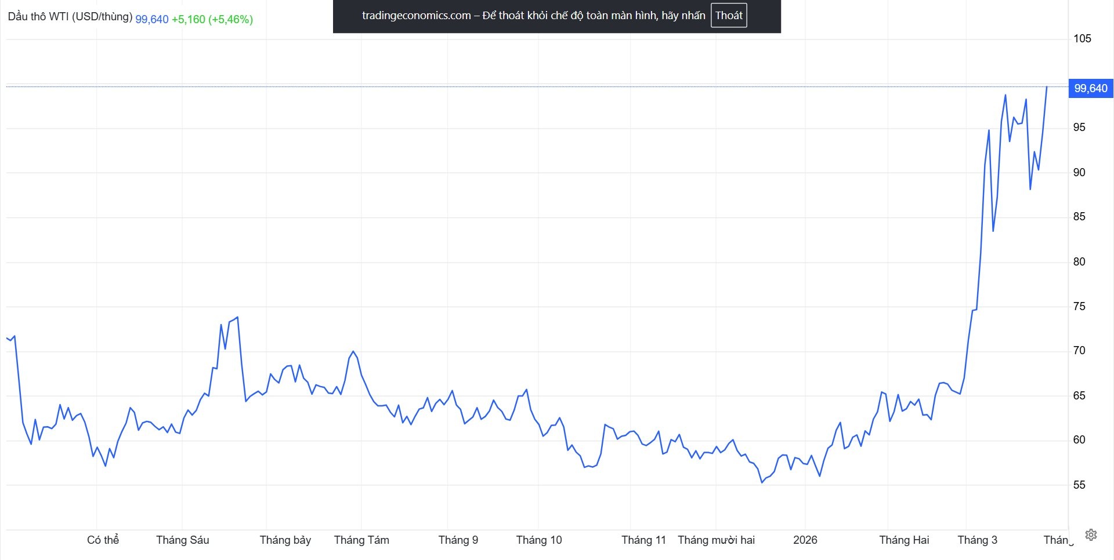The height and width of the screenshot is (560, 1114).
Task: Click the 2026 year marker on axis
Action: [x=805, y=540]
